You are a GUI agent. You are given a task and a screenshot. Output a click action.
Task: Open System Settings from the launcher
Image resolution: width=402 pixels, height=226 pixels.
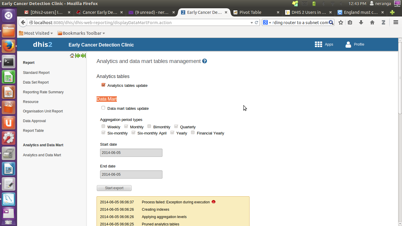[9, 138]
